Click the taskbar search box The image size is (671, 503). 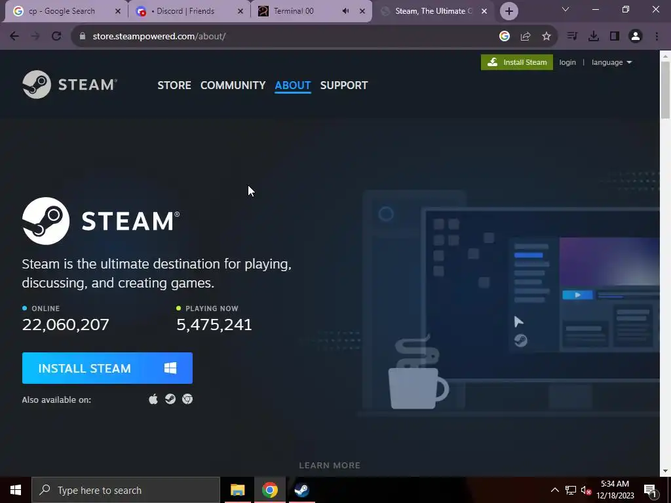tap(126, 490)
